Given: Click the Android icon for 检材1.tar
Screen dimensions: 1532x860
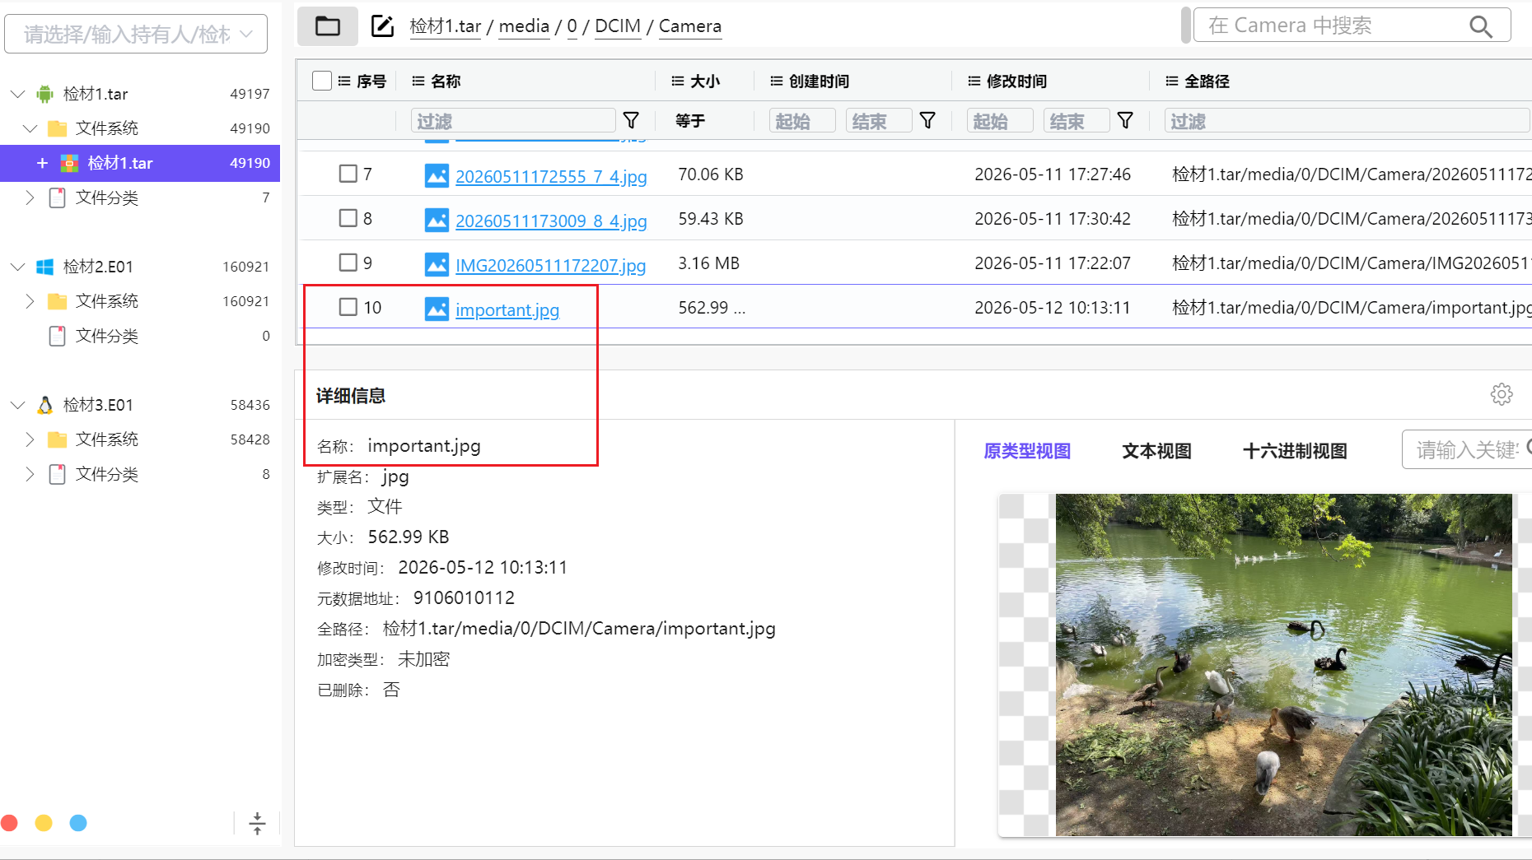Looking at the screenshot, I should tap(45, 94).
